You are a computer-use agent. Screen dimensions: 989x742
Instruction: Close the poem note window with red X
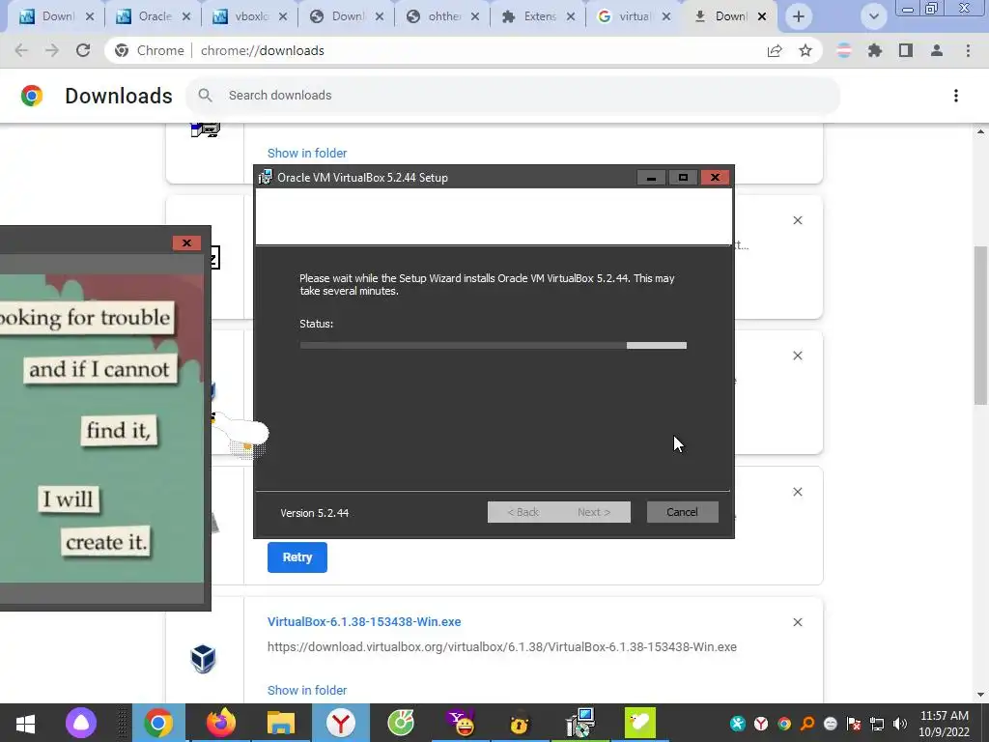click(x=186, y=243)
